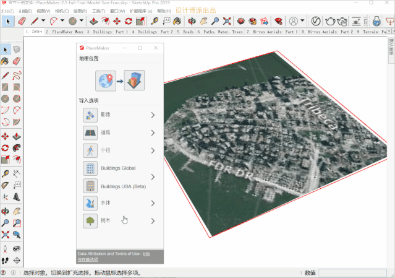Expand the 道路 option chevron
Image resolution: width=395 pixels, height=278 pixels.
pyautogui.click(x=153, y=132)
